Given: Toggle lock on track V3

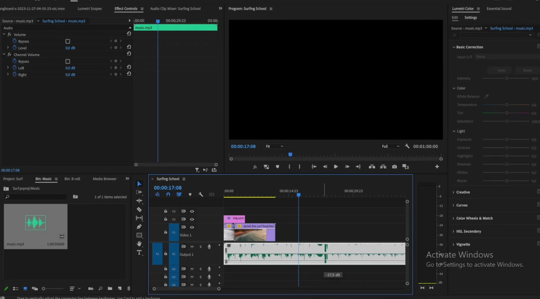Looking at the screenshot, I should click(x=165, y=211).
